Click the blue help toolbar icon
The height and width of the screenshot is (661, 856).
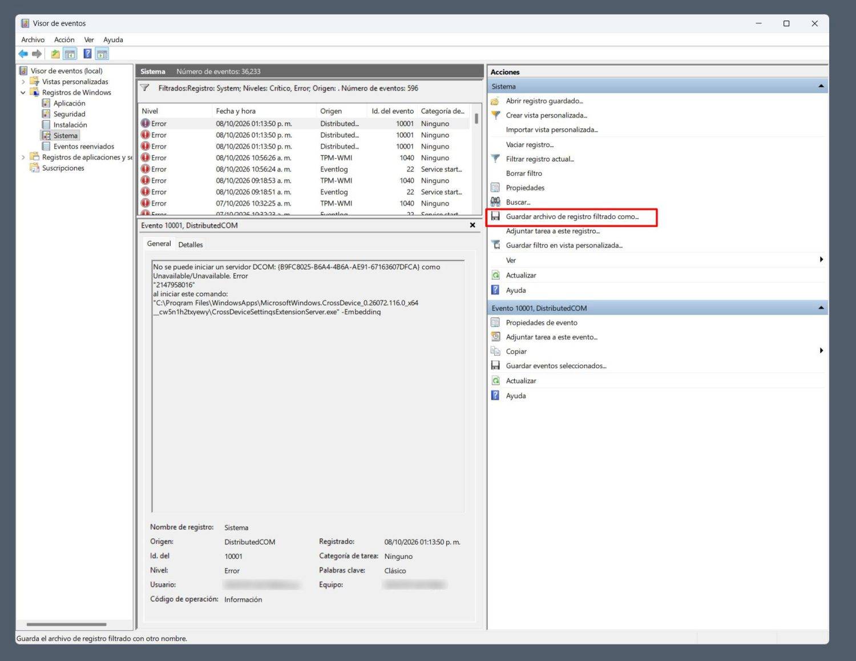coord(87,54)
